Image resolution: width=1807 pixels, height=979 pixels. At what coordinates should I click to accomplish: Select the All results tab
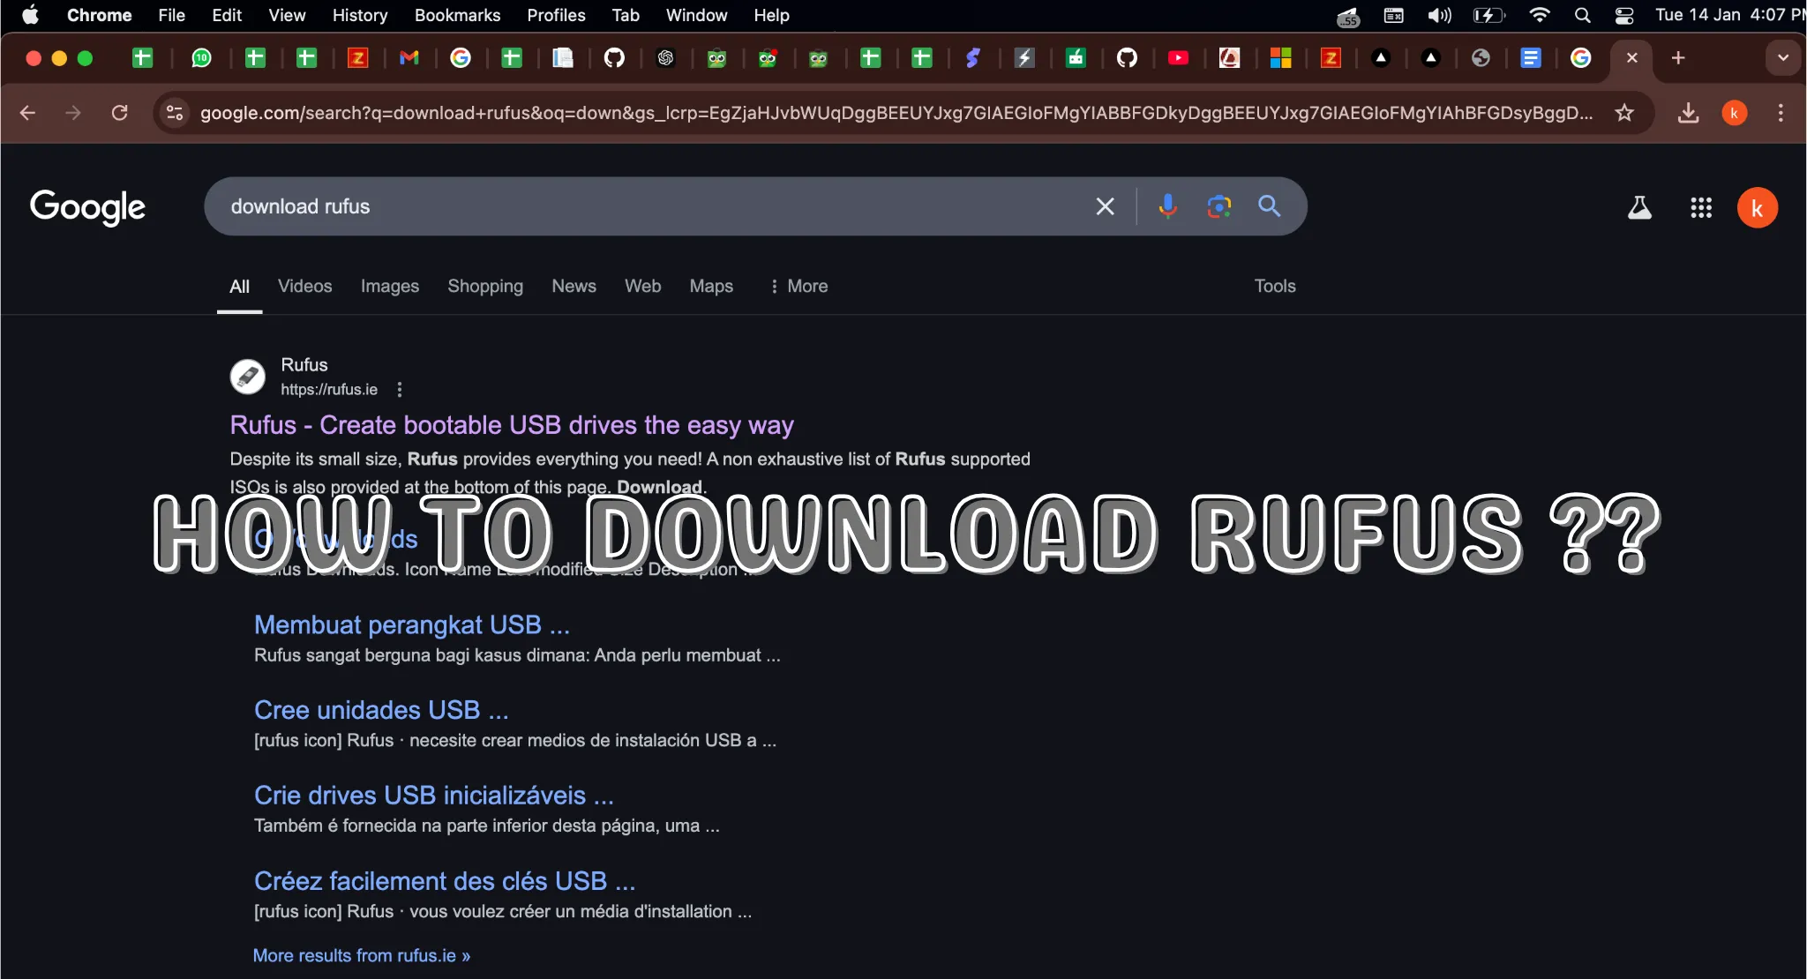(239, 287)
